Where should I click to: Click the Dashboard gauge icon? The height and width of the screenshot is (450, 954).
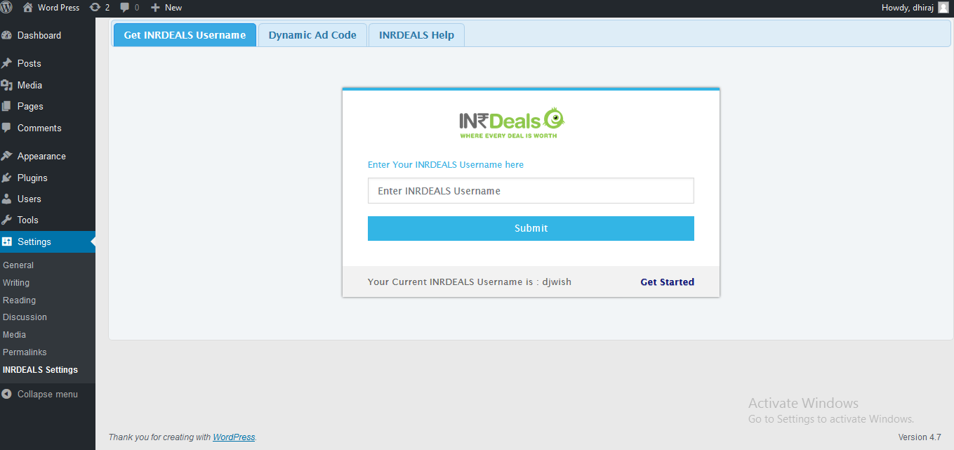pyautogui.click(x=6, y=35)
